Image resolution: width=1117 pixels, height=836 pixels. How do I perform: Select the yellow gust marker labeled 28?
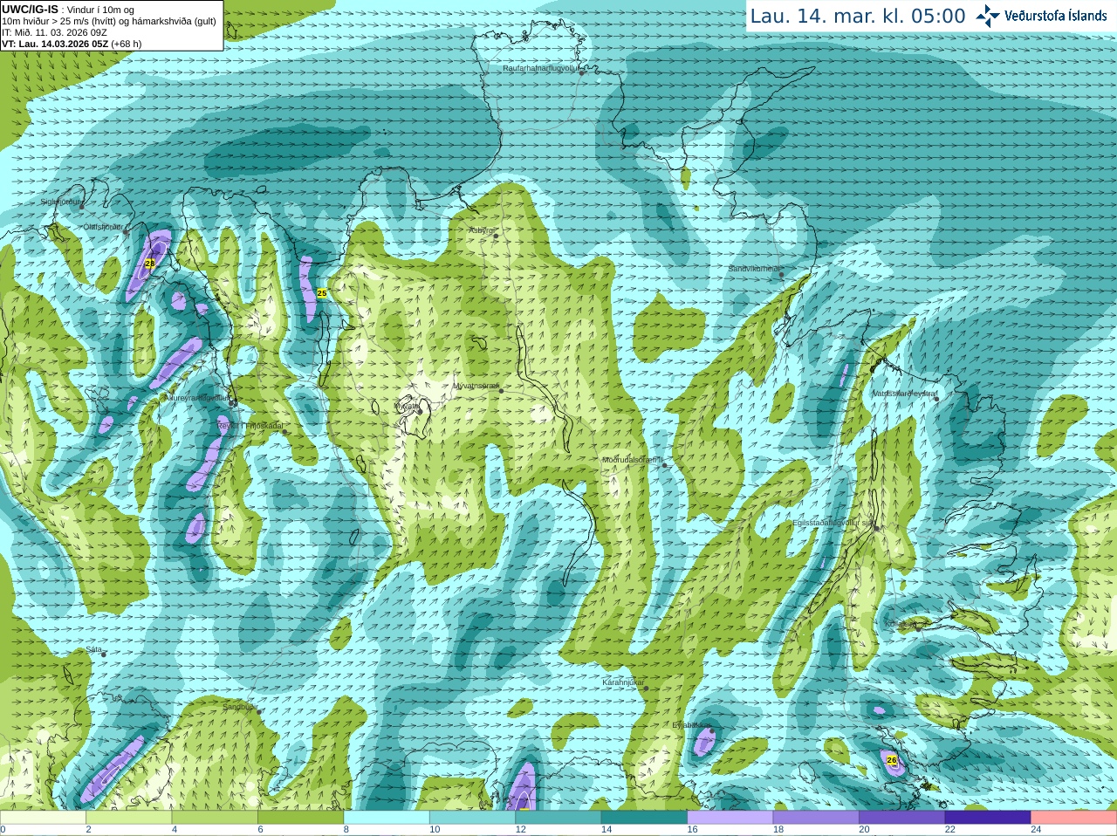click(x=149, y=264)
